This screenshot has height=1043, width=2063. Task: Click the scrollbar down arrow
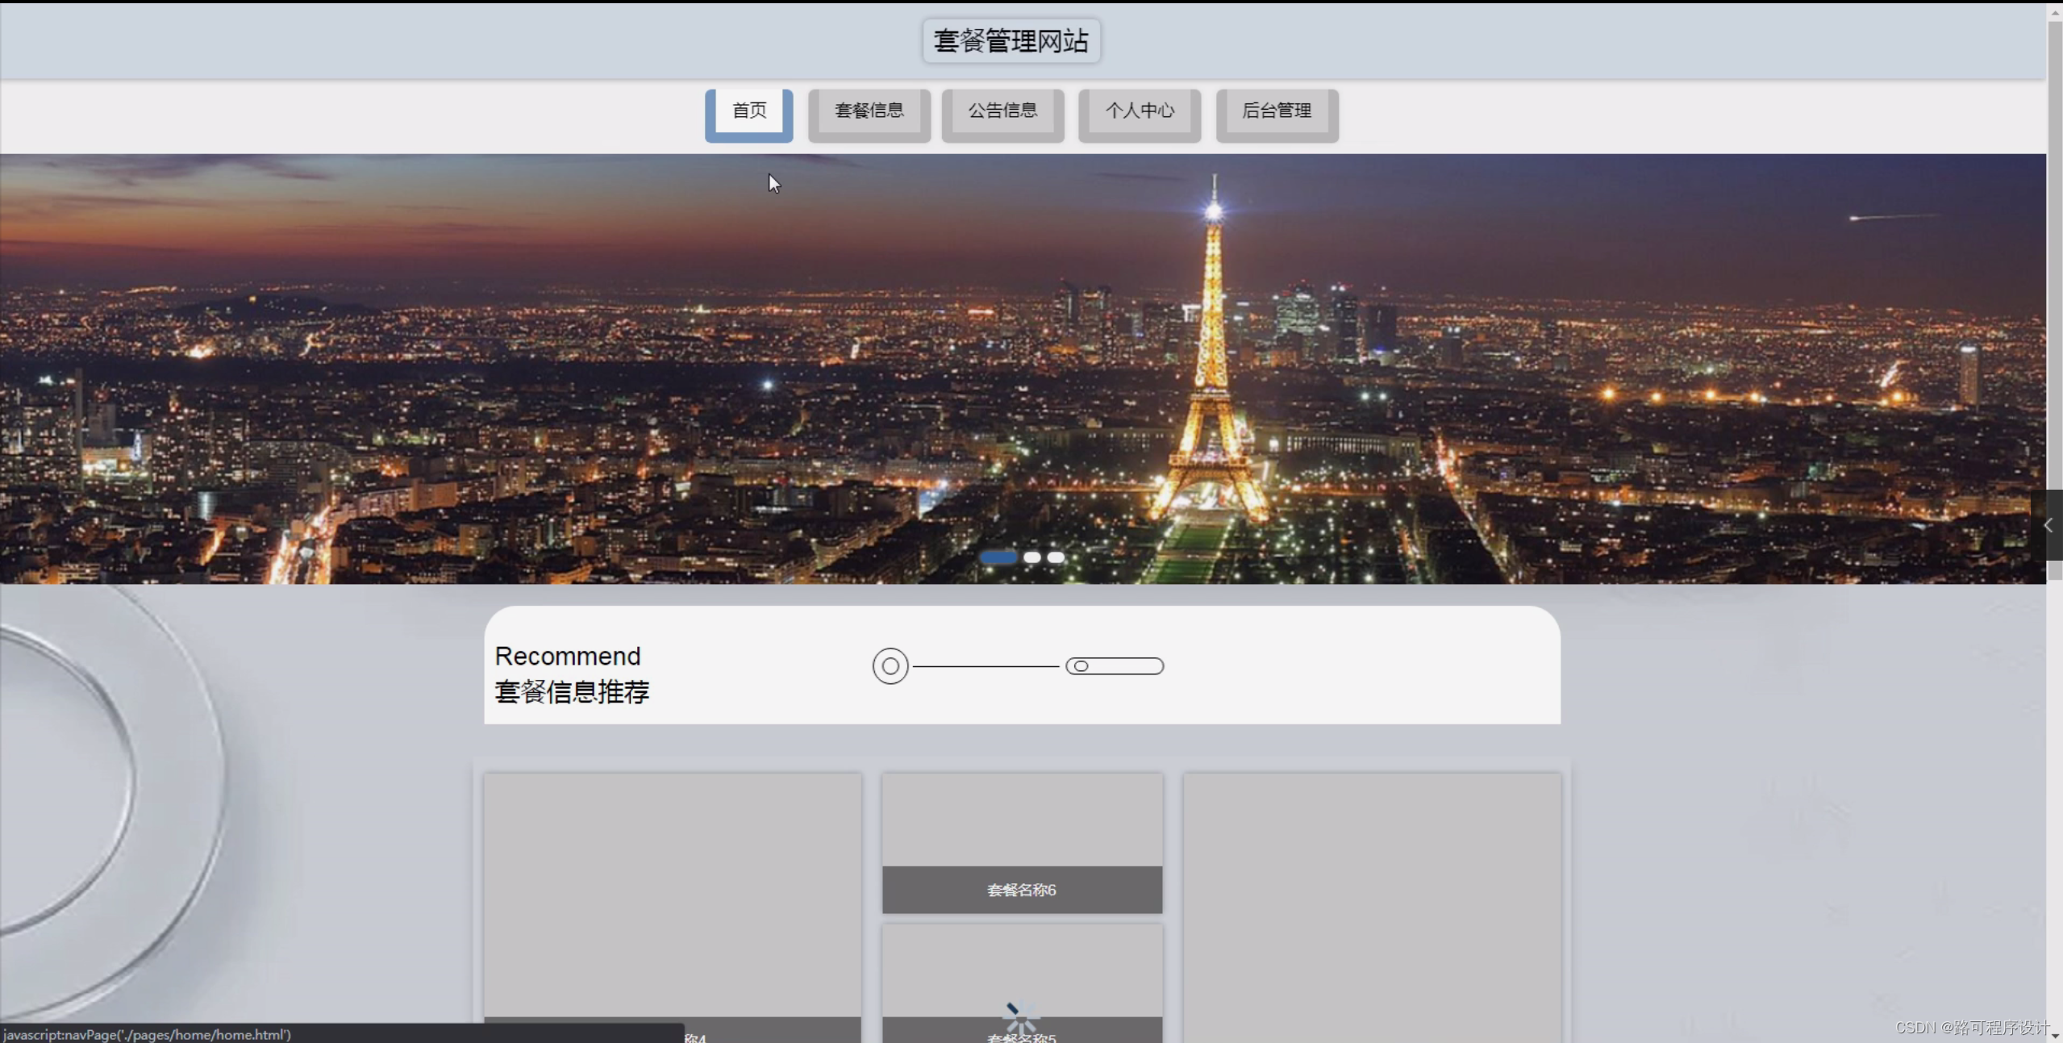(2054, 1035)
